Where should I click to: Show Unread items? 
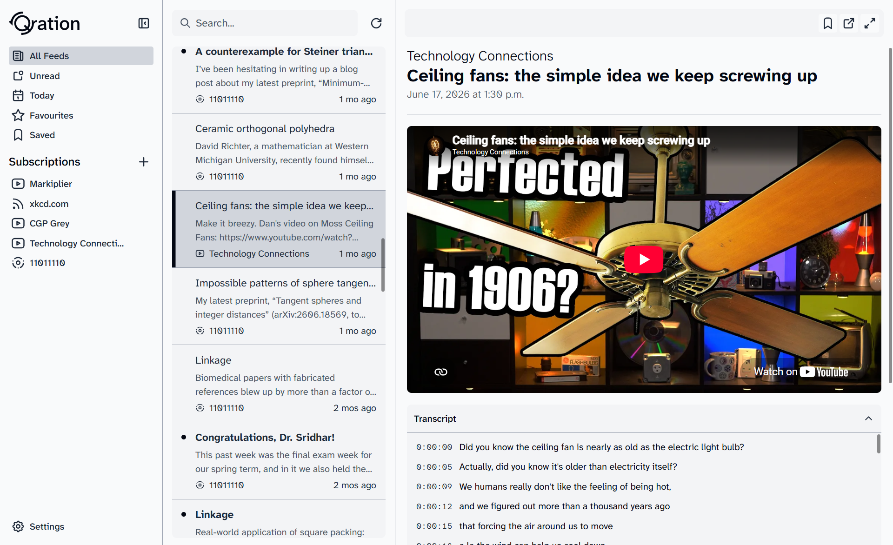coord(81,76)
